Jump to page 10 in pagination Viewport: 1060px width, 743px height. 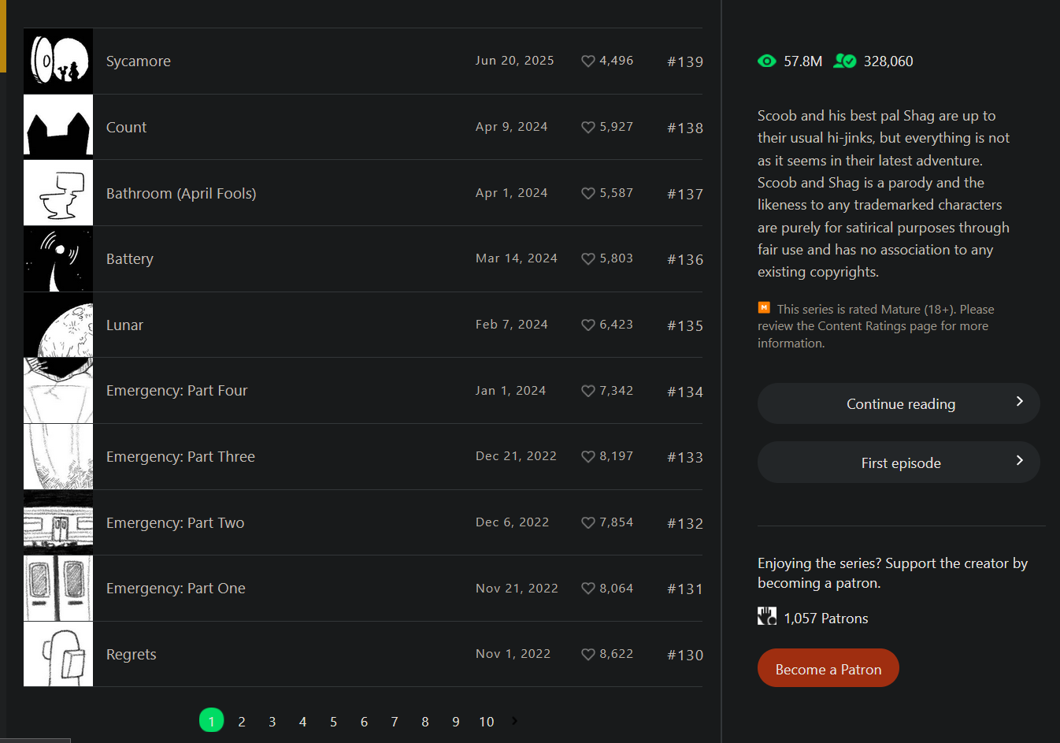[x=487, y=722]
